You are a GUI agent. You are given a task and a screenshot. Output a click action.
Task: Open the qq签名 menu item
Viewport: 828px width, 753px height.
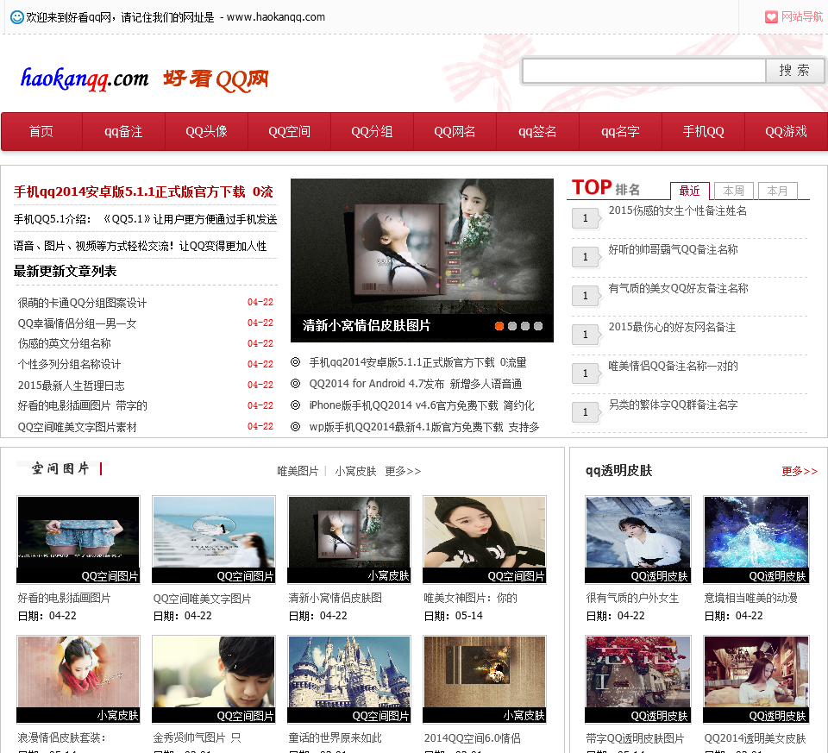[537, 131]
